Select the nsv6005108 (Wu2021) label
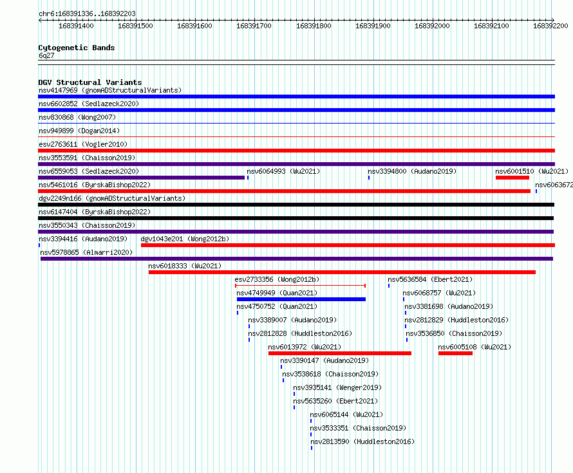The height and width of the screenshot is (473, 573). point(474,347)
